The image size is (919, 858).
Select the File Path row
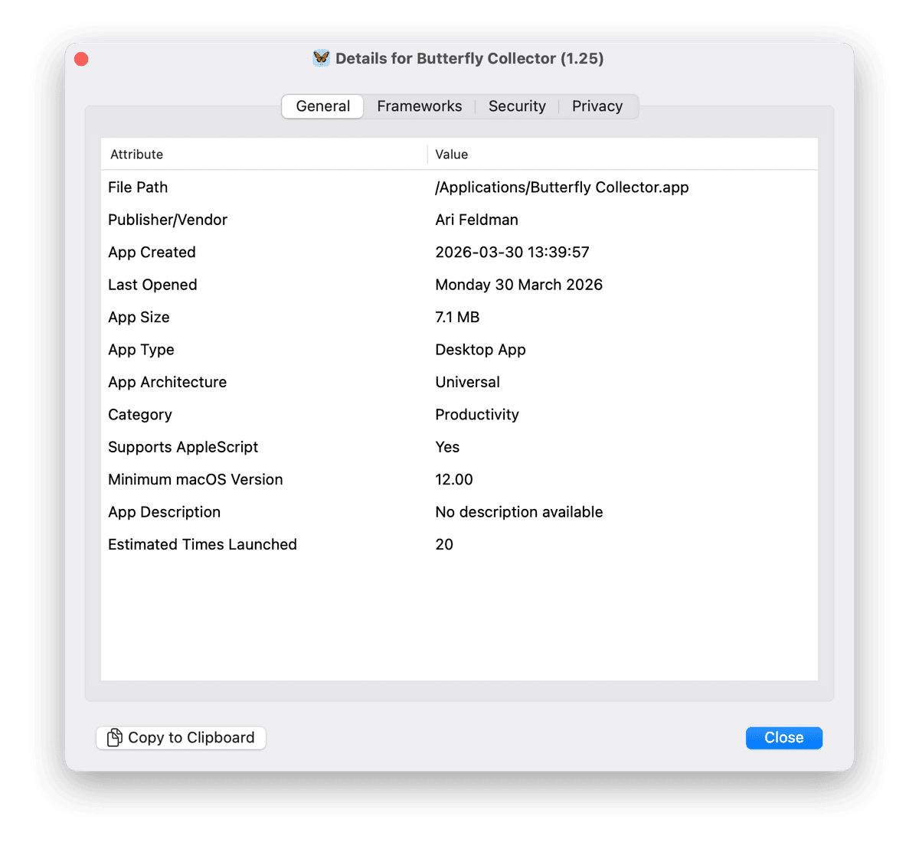click(x=459, y=188)
